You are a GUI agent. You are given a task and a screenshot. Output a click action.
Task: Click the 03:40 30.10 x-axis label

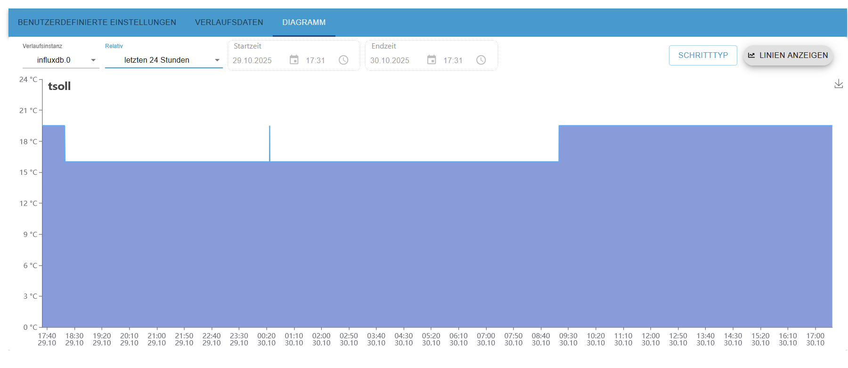[x=376, y=339]
